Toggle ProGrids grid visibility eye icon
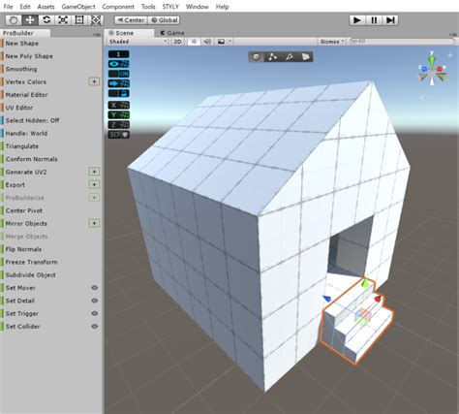This screenshot has width=459, height=414. (119, 64)
